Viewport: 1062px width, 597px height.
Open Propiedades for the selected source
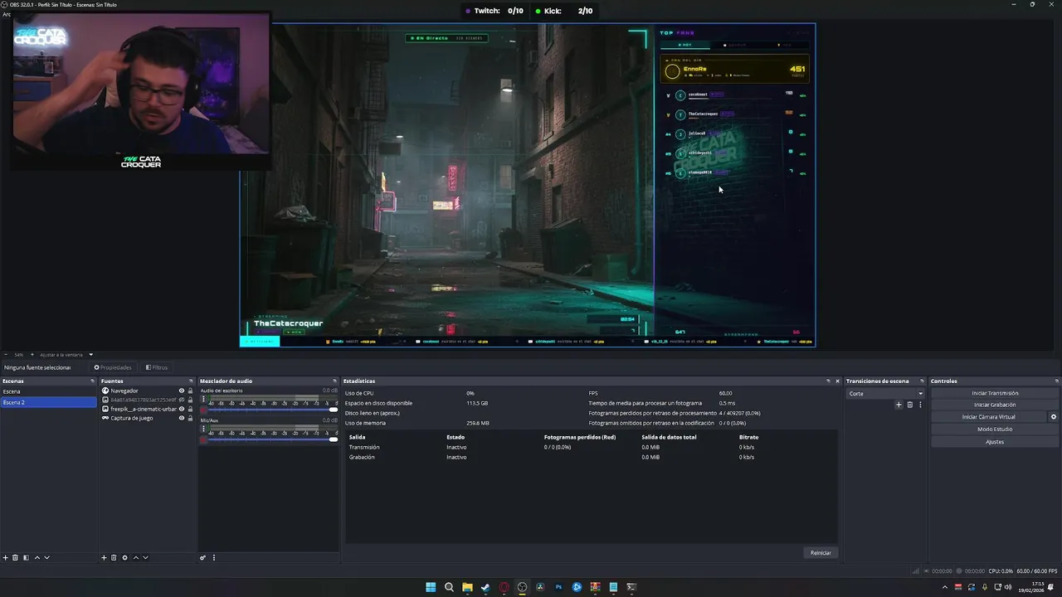coord(113,367)
